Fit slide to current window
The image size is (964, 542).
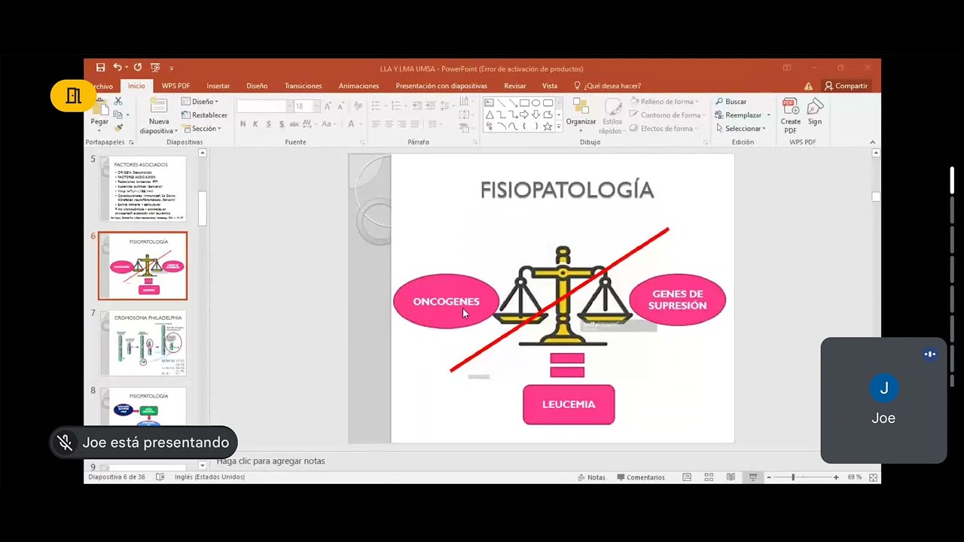(x=873, y=477)
